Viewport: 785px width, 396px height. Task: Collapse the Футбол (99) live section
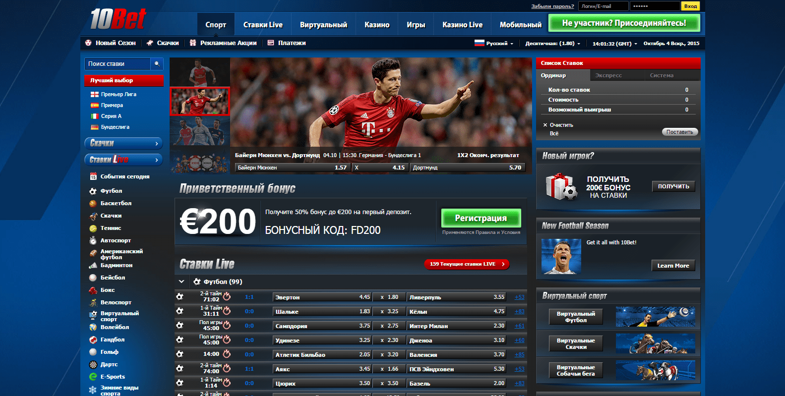point(181,282)
